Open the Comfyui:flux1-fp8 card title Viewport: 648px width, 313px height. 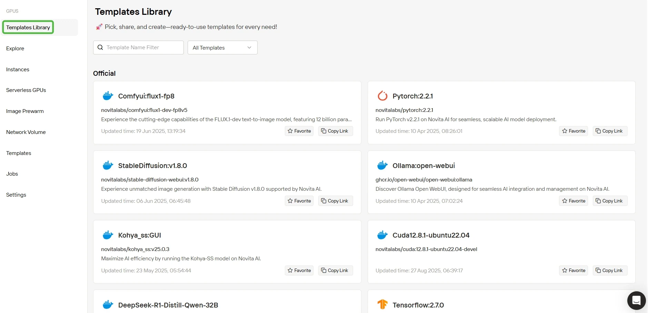(x=146, y=96)
